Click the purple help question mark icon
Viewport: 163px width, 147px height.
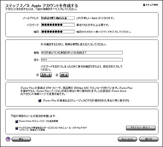coord(8,139)
